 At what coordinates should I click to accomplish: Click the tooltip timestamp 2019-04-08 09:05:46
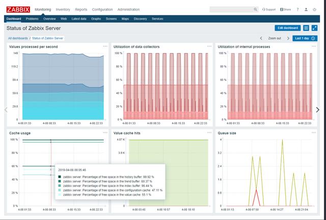click(72, 170)
